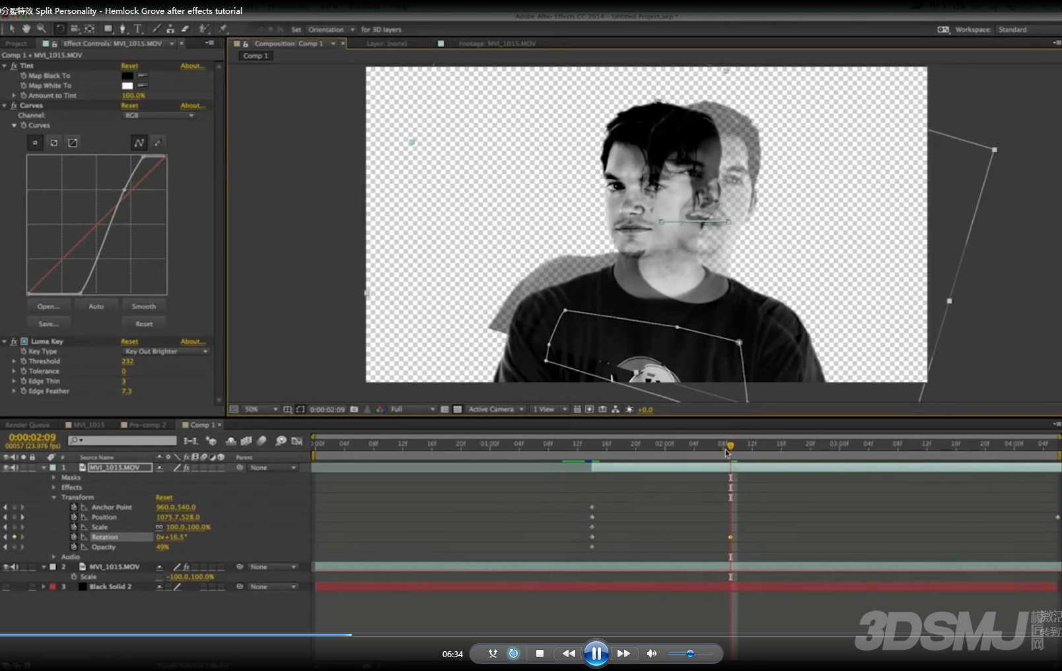Toggle Opacity stopwatch on layer 1
The width and height of the screenshot is (1062, 671).
point(74,547)
